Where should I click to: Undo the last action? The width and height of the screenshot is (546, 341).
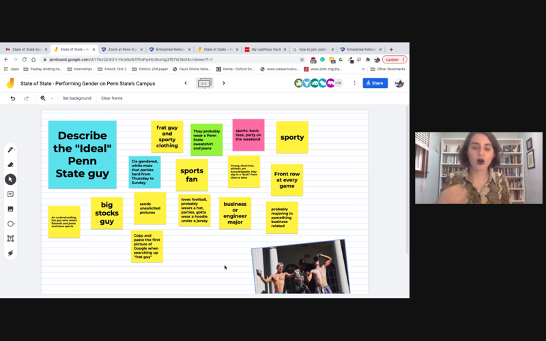coord(13,98)
